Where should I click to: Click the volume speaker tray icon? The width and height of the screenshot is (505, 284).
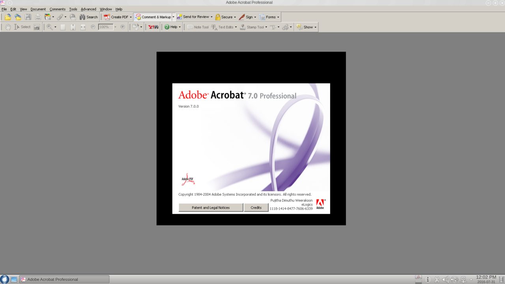pos(445,280)
